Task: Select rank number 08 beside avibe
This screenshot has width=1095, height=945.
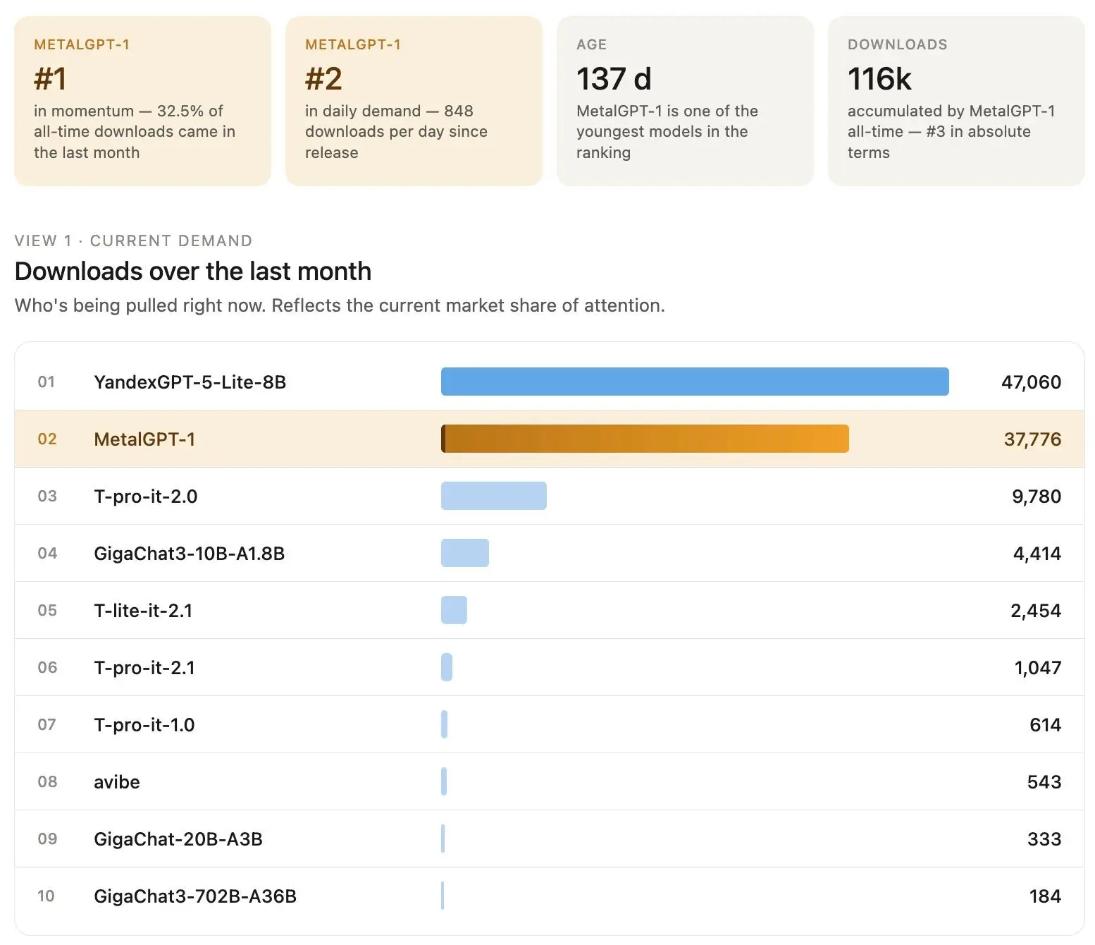Action: pos(47,782)
